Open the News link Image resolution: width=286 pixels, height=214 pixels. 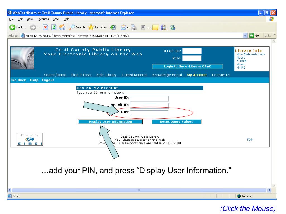(x=240, y=64)
